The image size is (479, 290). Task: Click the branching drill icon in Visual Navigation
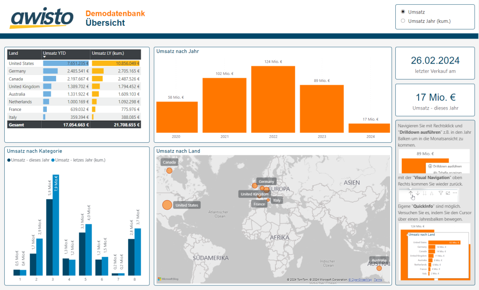pos(432,193)
